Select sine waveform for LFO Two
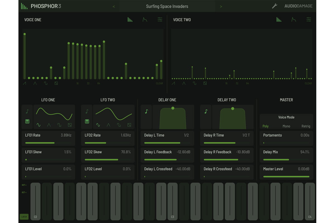This screenshot has width=335, height=223. click(98, 125)
